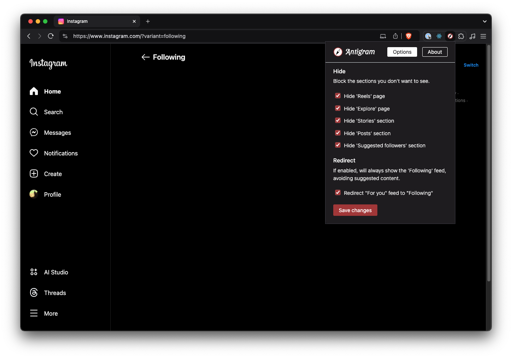Screen dimensions: 512x358
Task: Open Notifications heart icon
Action: pos(34,153)
